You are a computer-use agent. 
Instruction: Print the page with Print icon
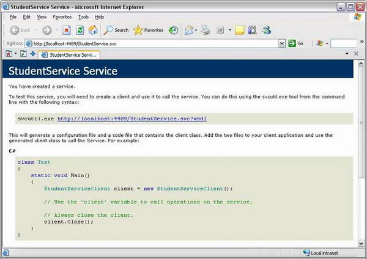click(x=206, y=30)
